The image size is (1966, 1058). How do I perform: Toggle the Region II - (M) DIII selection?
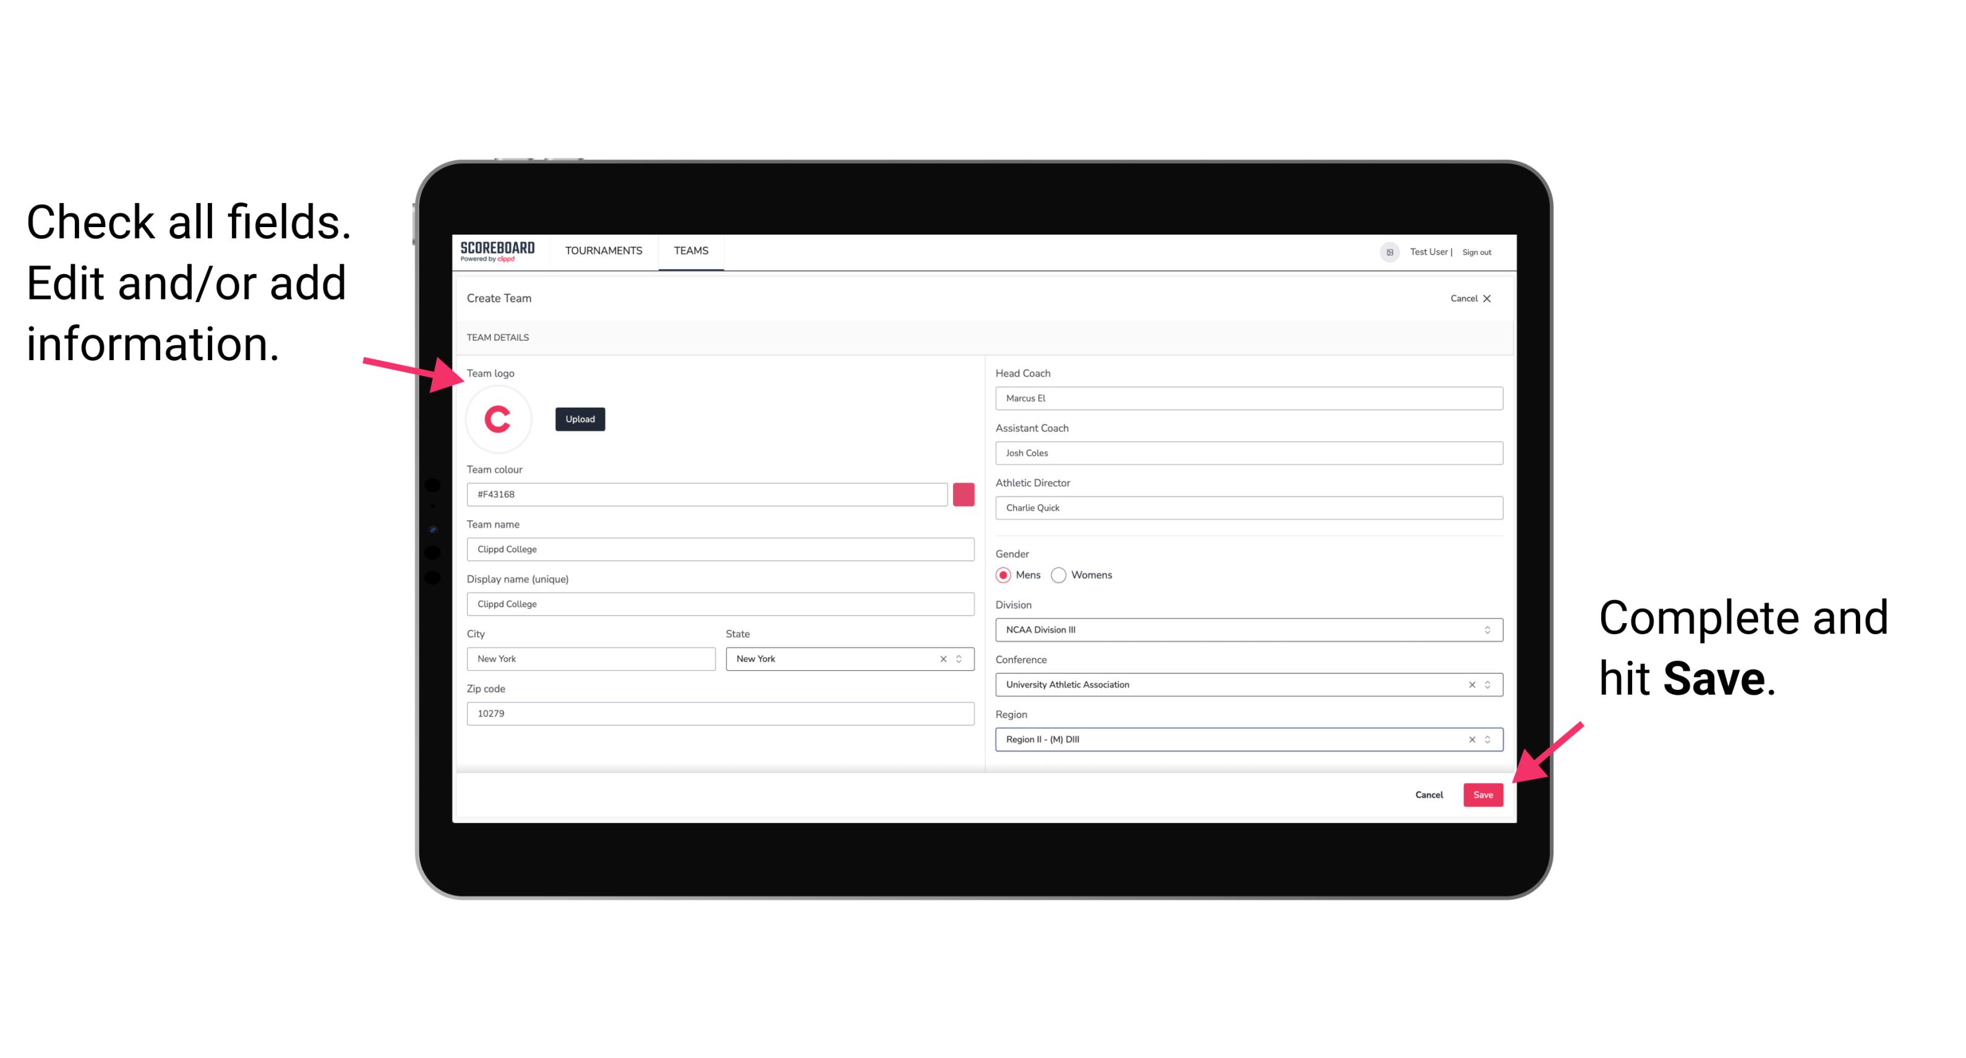pyautogui.click(x=1469, y=739)
